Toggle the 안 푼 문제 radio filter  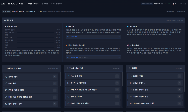(x=177, y=12)
